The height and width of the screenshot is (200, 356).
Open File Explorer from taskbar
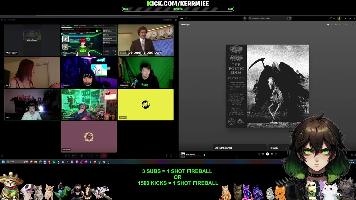pyautogui.click(x=36, y=162)
